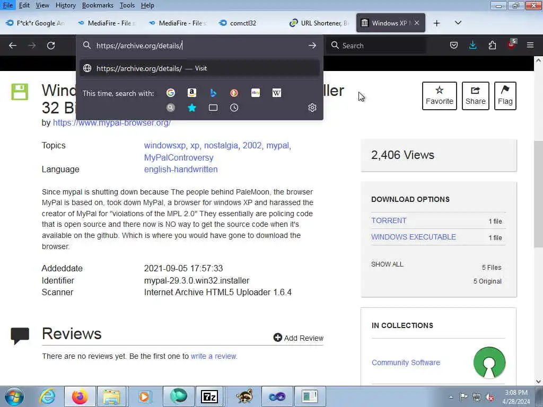Viewport: 543px width, 407px height.
Task: Open the MyPalControversy topic link
Action: click(179, 157)
